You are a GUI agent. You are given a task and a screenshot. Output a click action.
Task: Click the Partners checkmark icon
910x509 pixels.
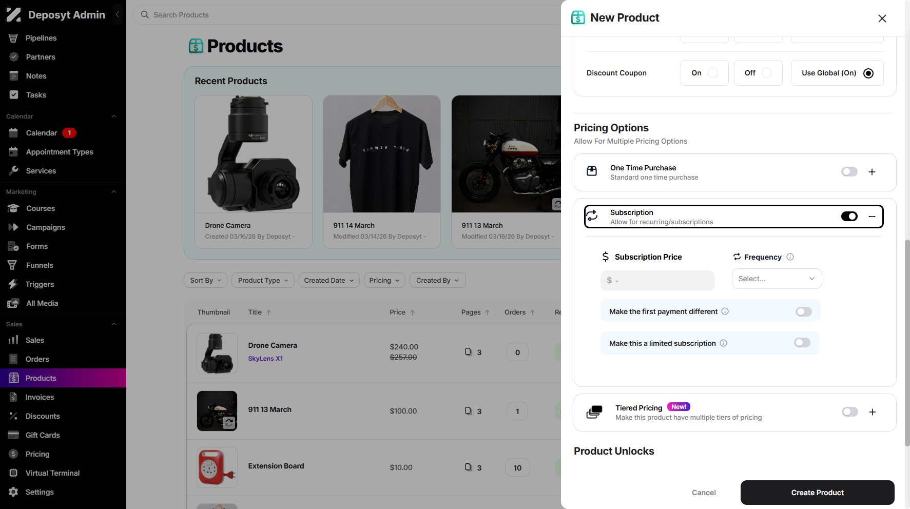14,57
